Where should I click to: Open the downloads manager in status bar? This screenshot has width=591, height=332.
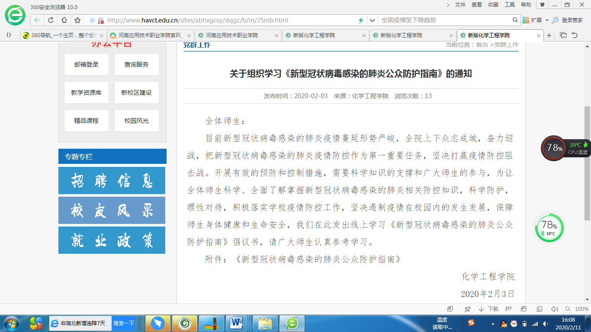point(489,309)
